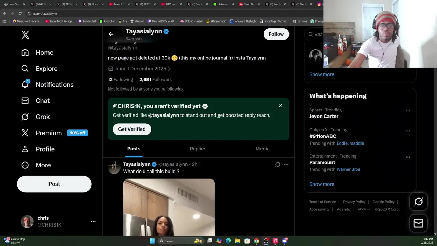Open the Upload - Vizard bookmark

click(192, 21)
